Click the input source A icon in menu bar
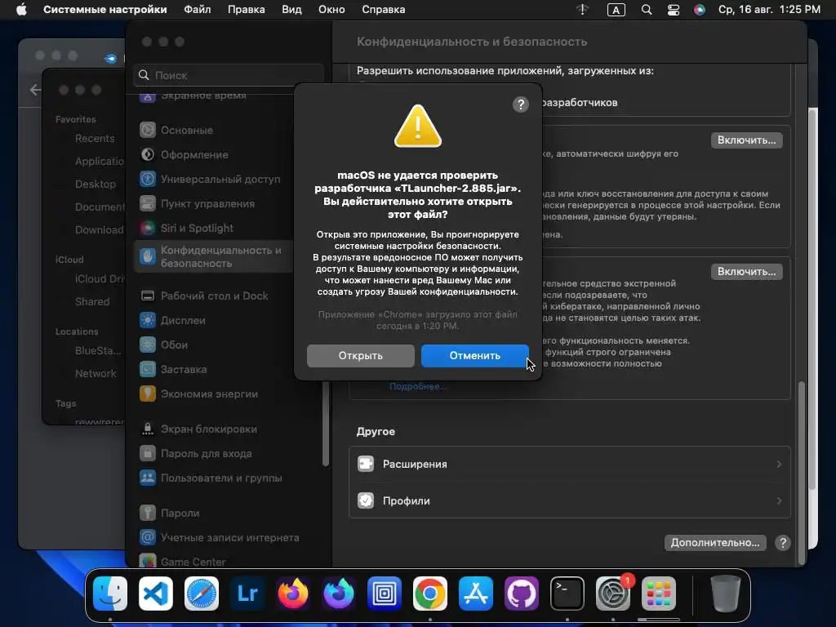Viewport: 836px width, 627px height. tap(616, 10)
